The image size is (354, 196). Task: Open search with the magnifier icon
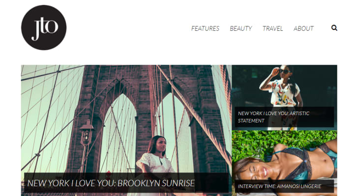click(334, 28)
